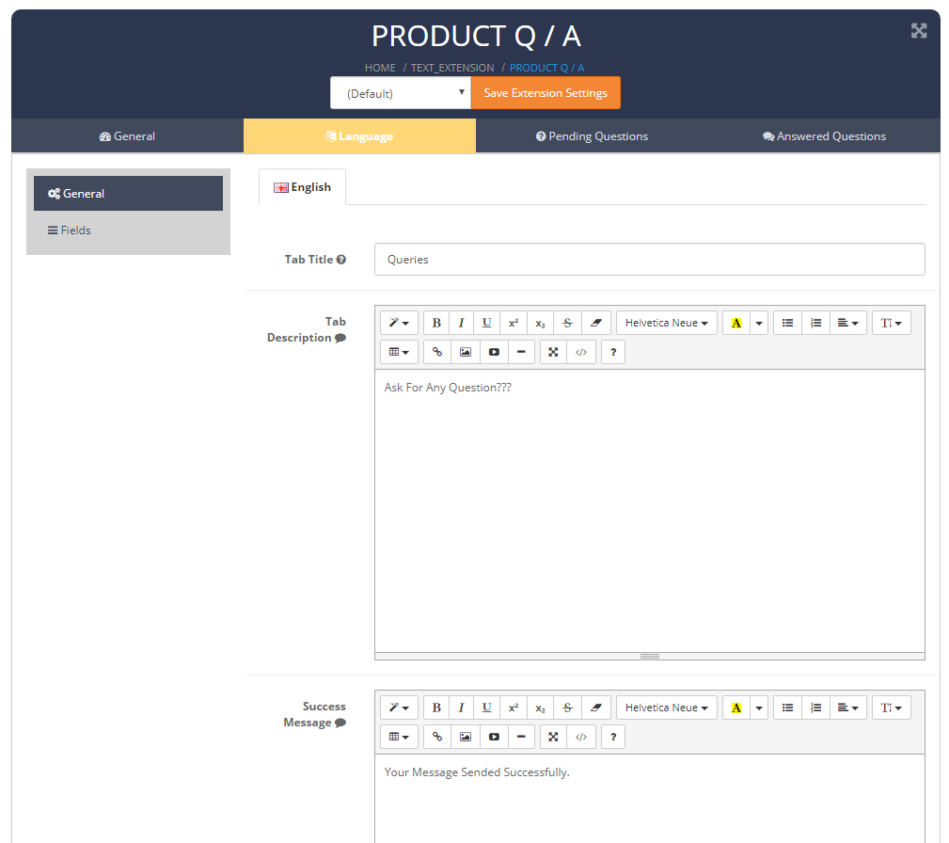Open the Answered Questions tab
The image size is (949, 843).
click(824, 136)
